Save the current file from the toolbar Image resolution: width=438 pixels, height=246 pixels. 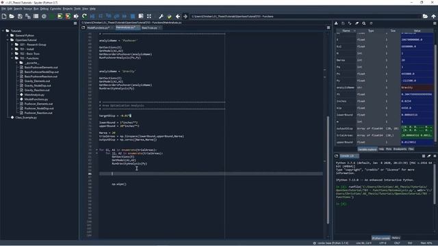(x=20, y=16)
